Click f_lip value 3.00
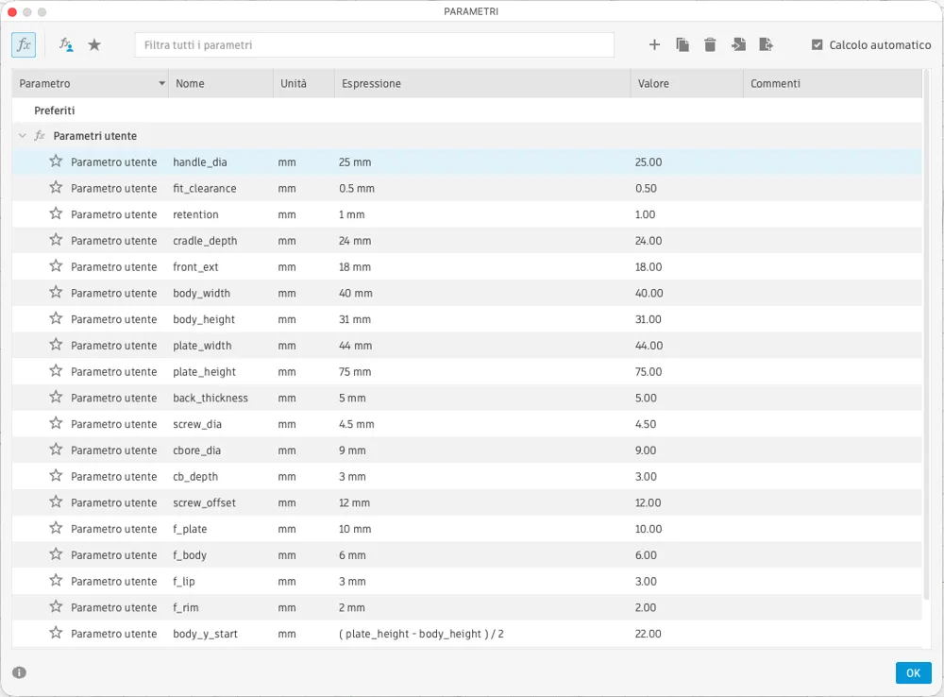This screenshot has height=697, width=944. [646, 582]
